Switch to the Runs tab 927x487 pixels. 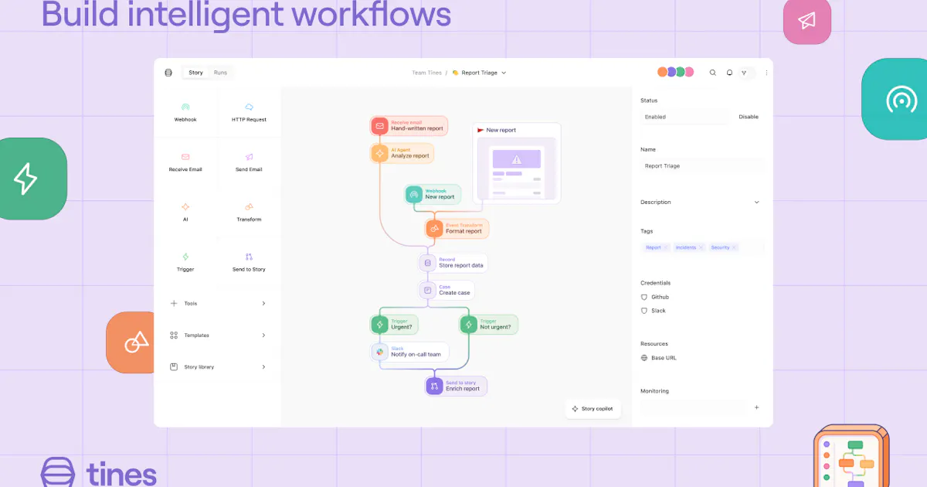(220, 73)
